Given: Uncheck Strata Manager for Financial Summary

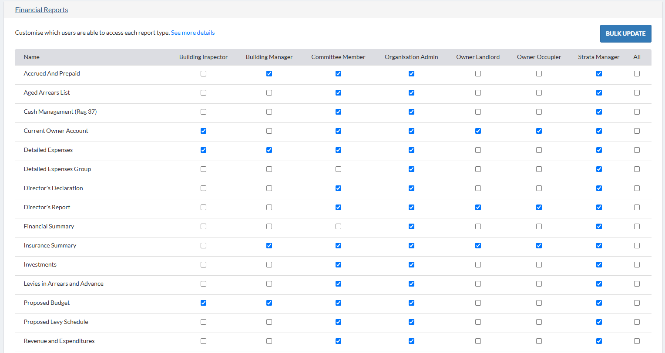Looking at the screenshot, I should (599, 226).
